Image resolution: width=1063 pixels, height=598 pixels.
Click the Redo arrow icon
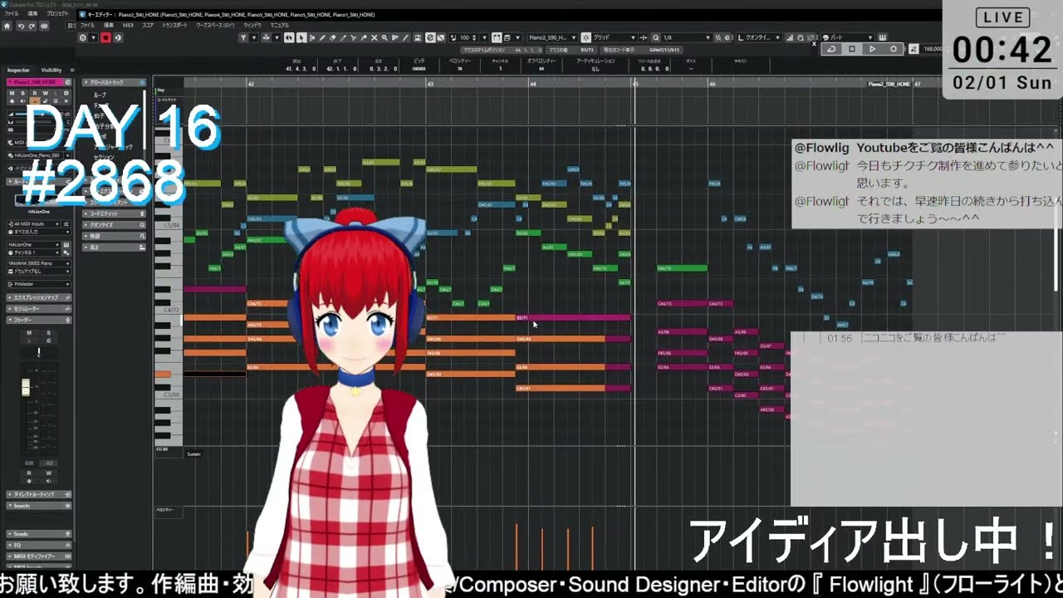[x=32, y=26]
